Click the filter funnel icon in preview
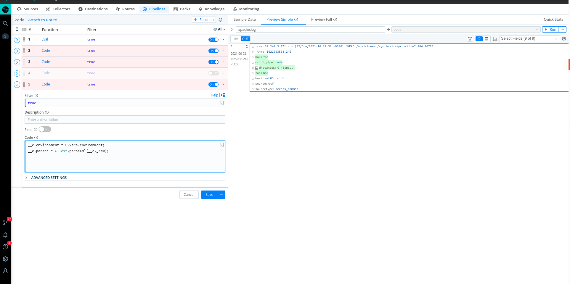 click(x=470, y=39)
